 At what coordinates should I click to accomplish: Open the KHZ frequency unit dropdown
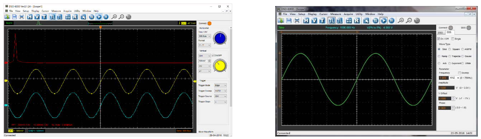454,78
